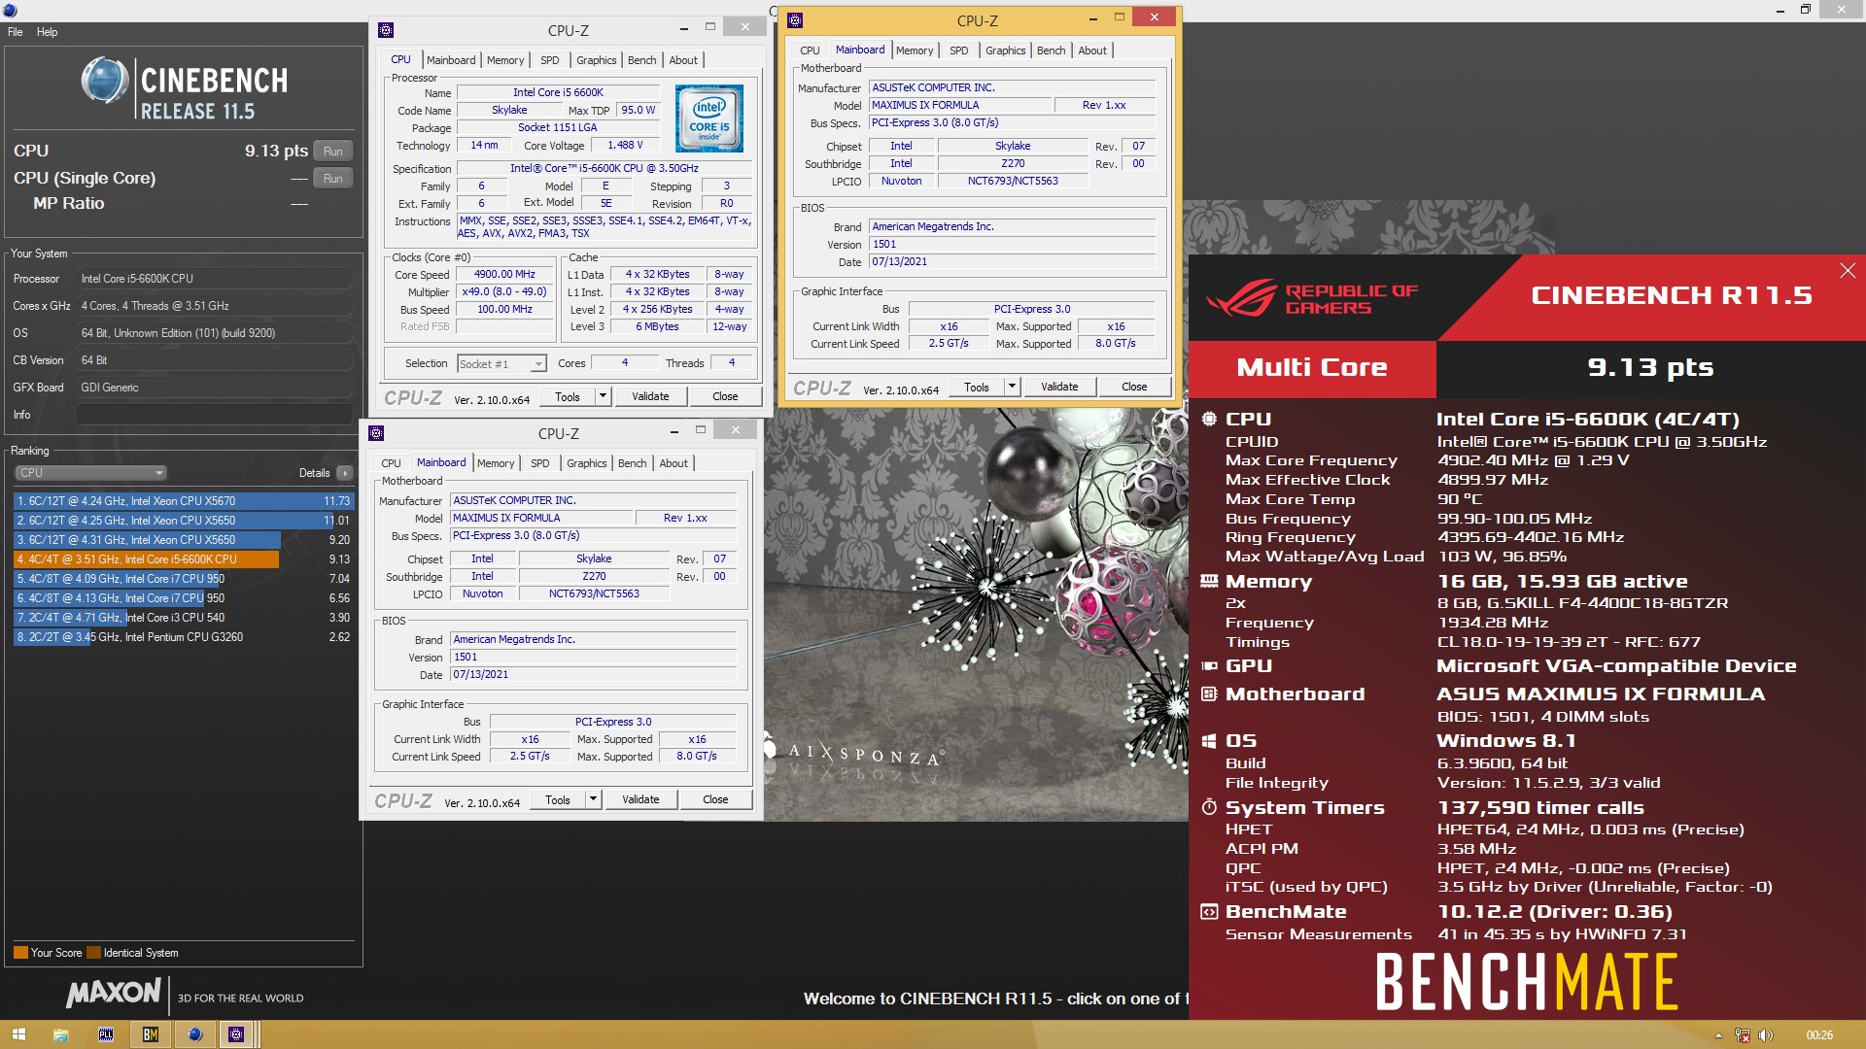
Task: Click the BenchMate version icon in the panel
Action: (1209, 911)
